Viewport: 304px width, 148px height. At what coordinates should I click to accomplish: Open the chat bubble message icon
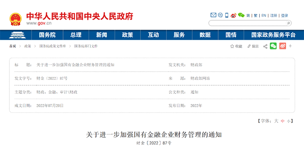click(x=220, y=15)
